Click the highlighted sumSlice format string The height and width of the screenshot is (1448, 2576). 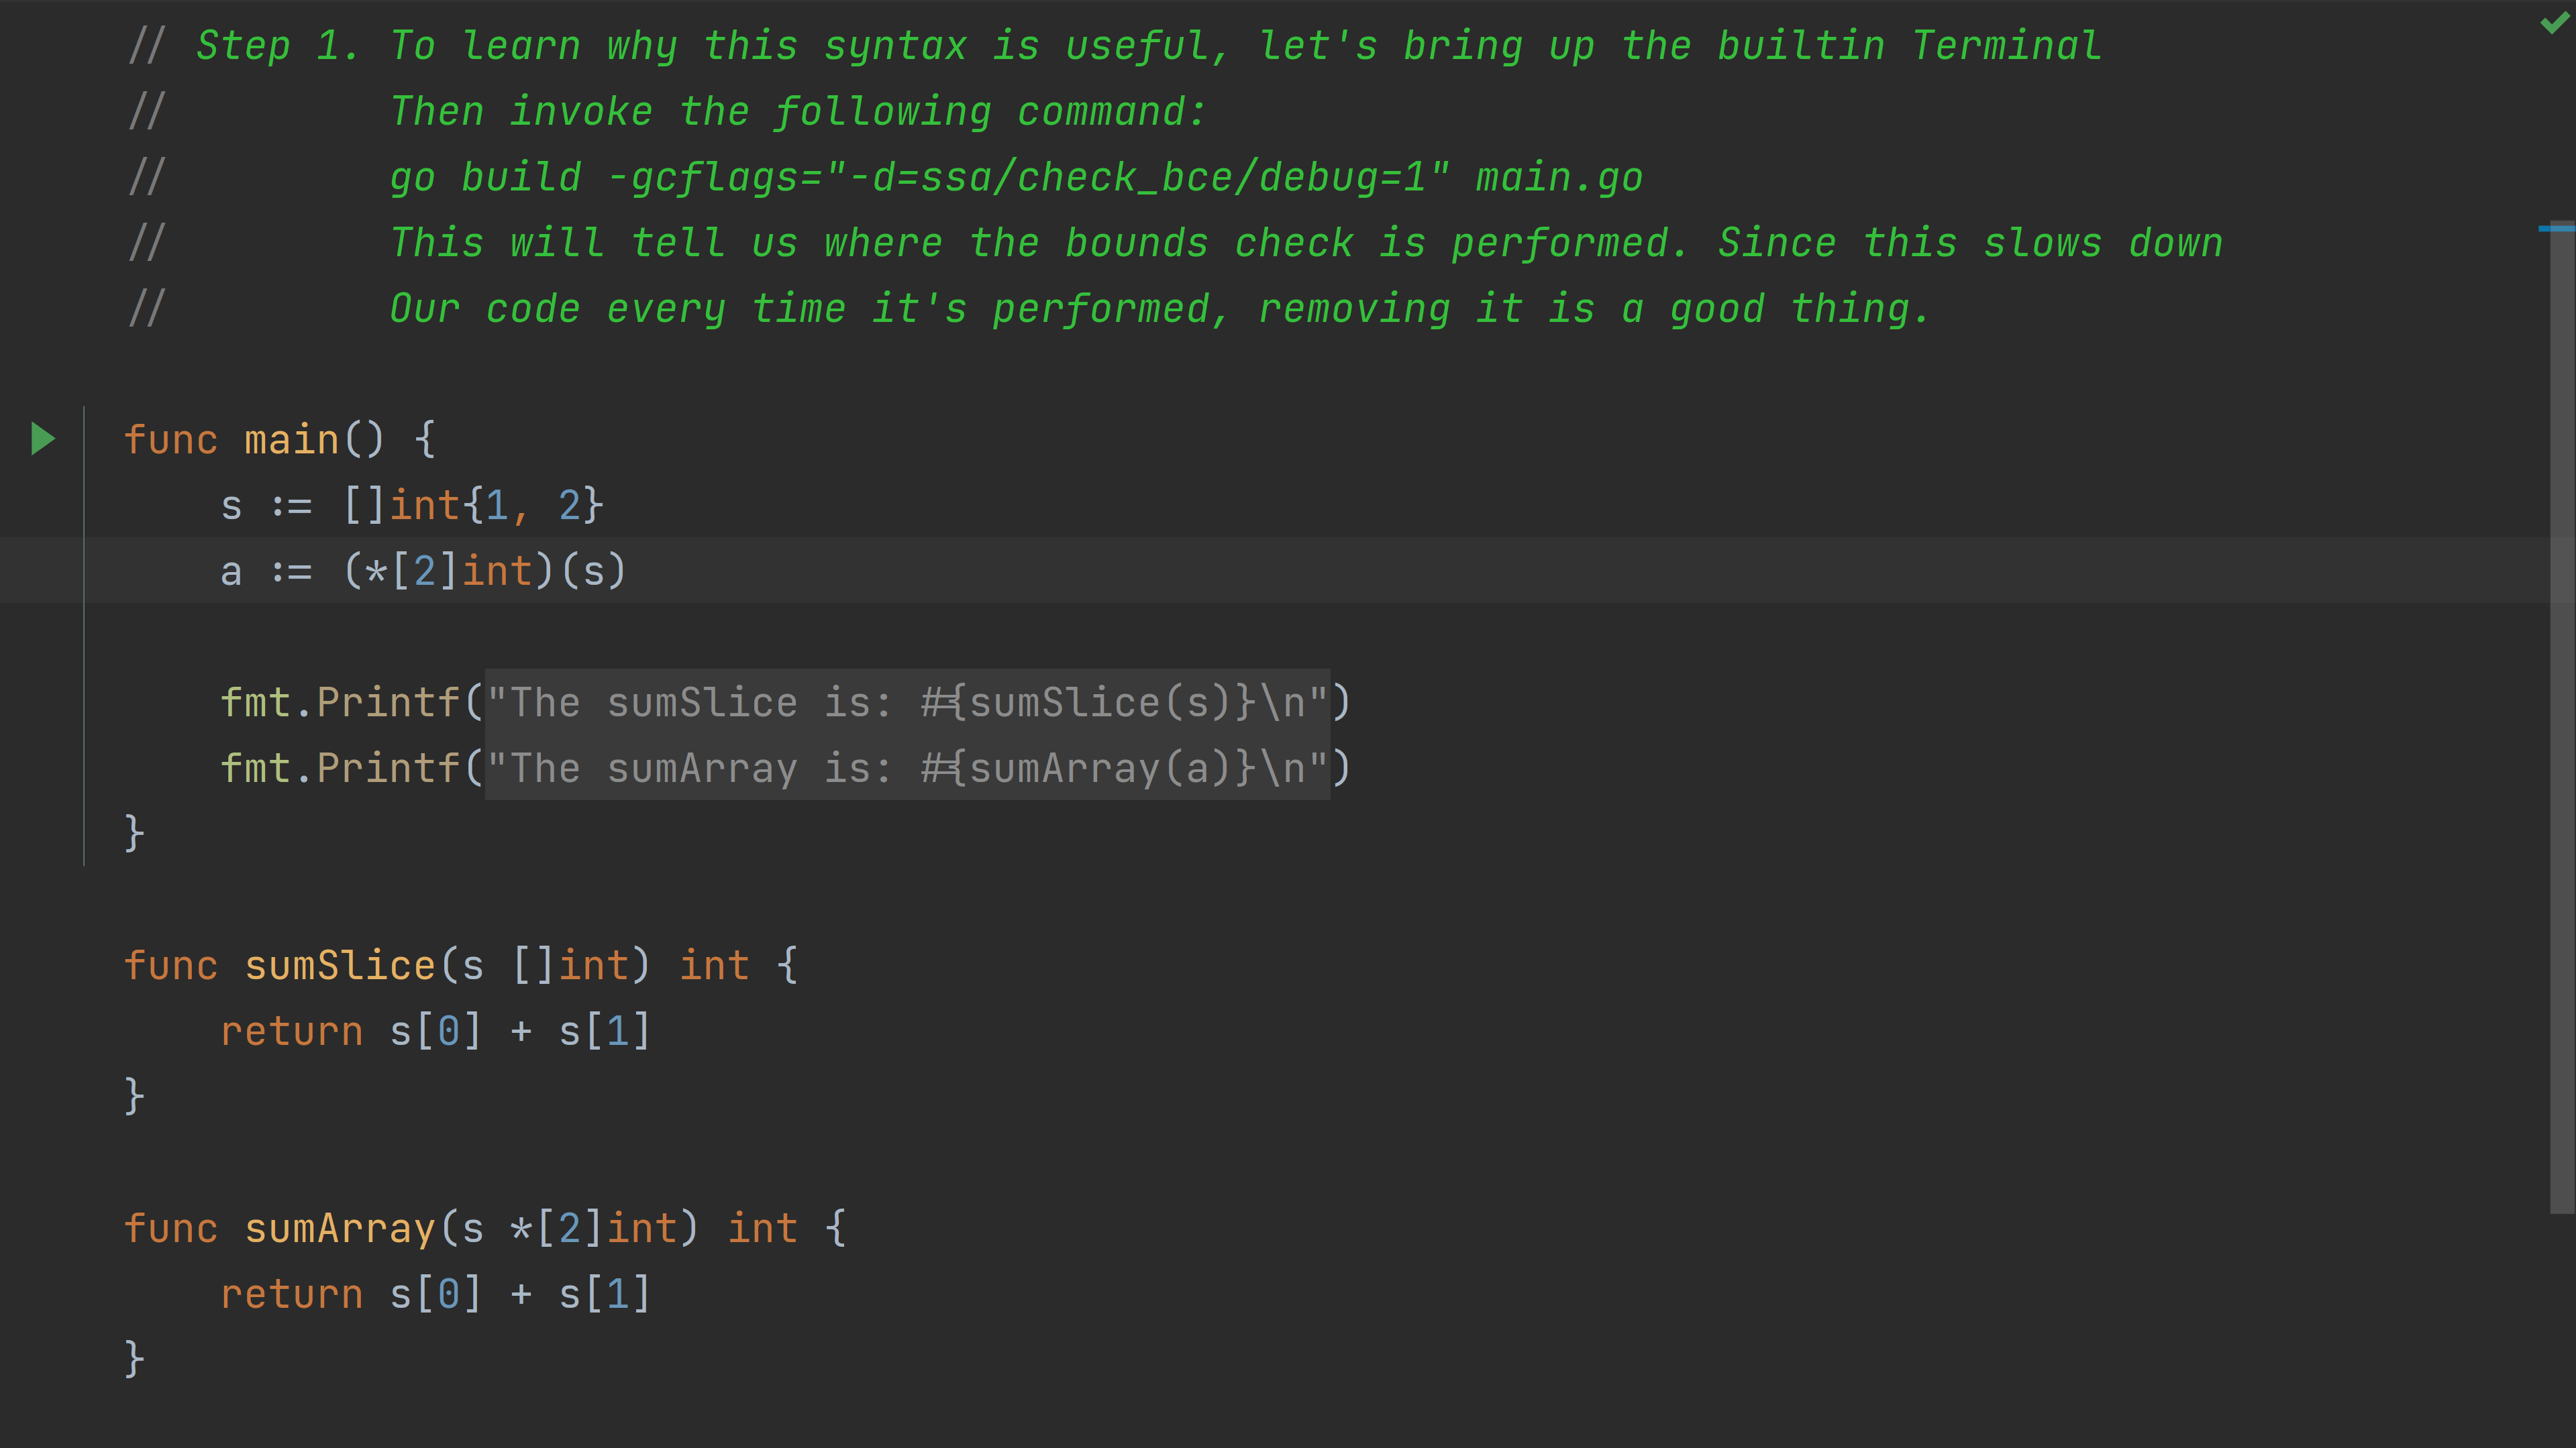[x=905, y=702]
